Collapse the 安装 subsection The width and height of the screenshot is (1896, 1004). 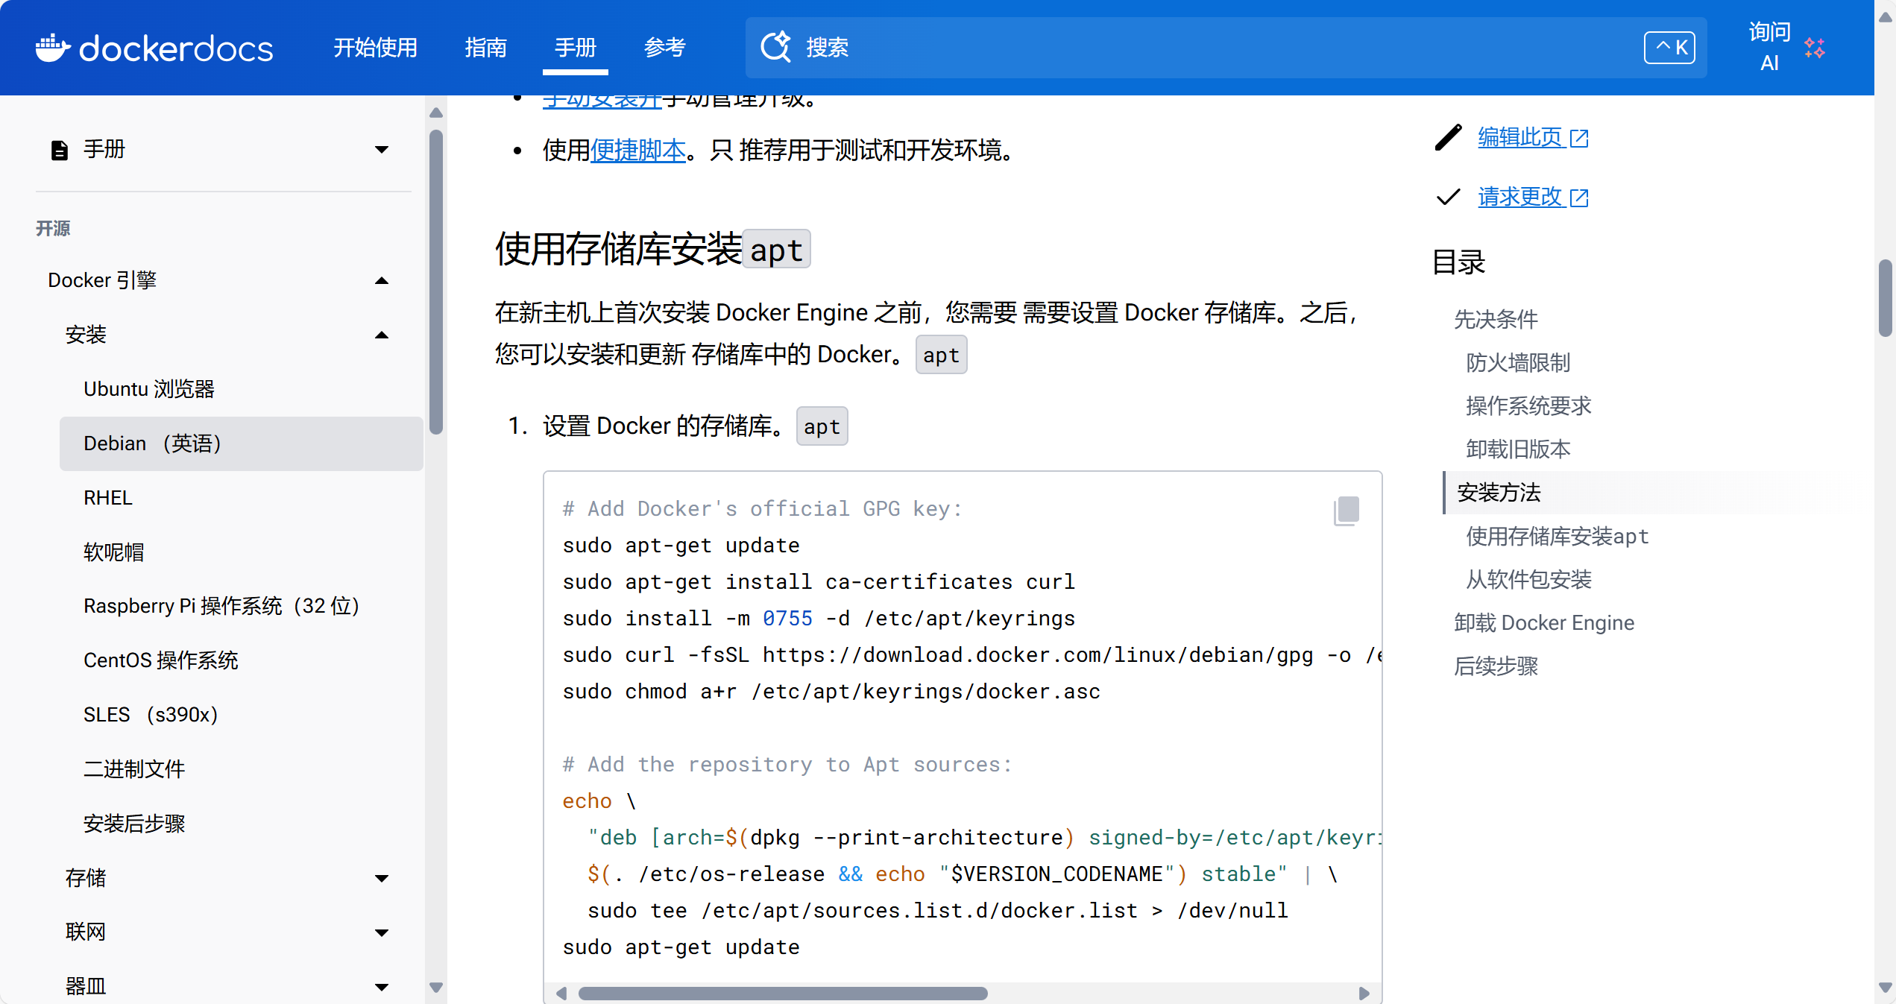pos(382,335)
